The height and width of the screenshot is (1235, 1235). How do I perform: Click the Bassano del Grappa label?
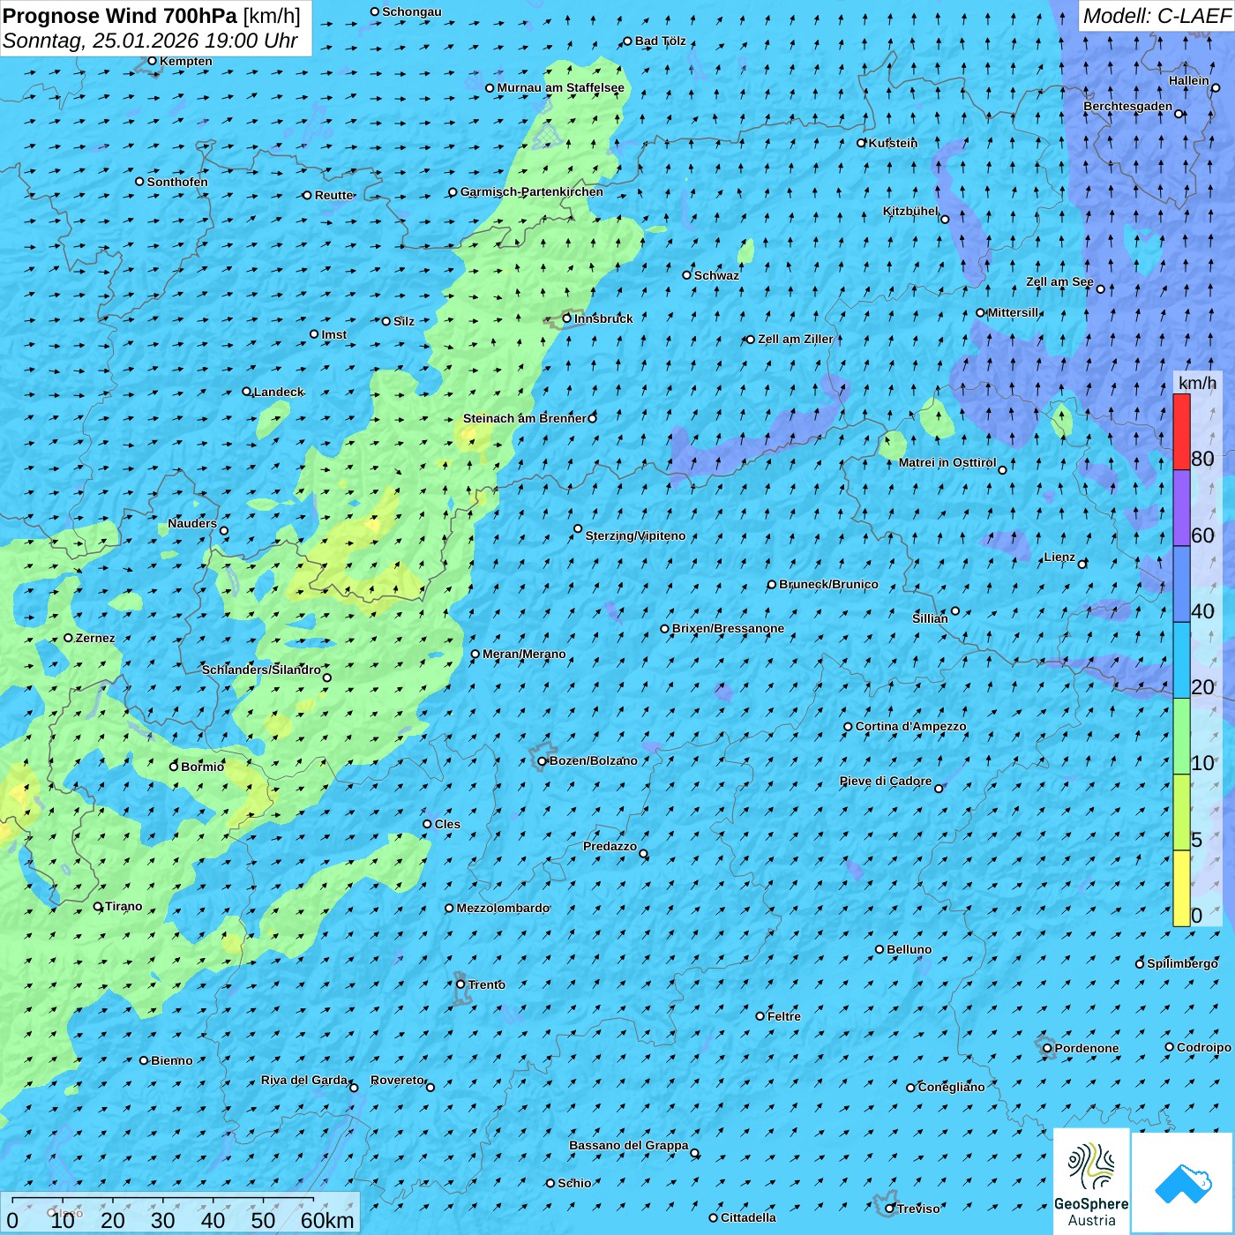(x=628, y=1145)
